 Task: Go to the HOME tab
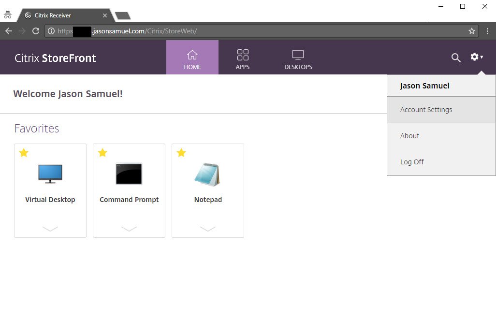coord(192,57)
